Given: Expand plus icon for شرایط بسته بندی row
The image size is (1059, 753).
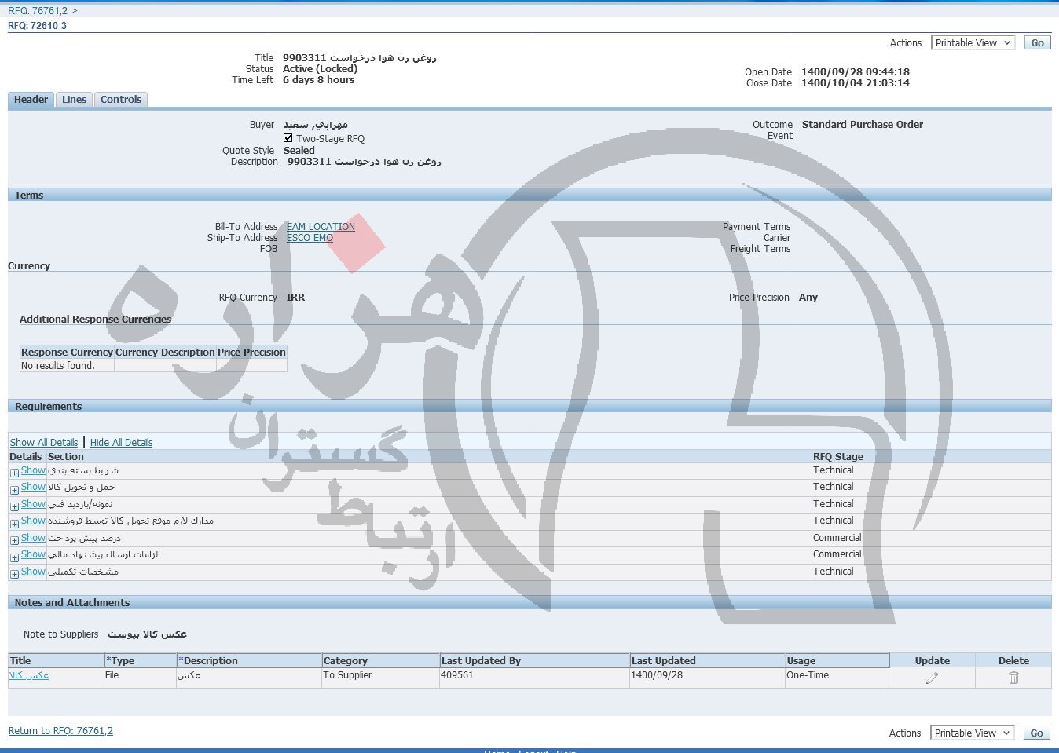Looking at the screenshot, I should (x=14, y=473).
